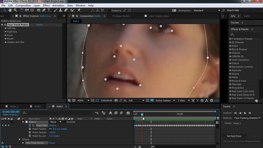263x148 pixels.
Task: Open the composition mini-flowchart icon in timeline
Action: pos(97,113)
